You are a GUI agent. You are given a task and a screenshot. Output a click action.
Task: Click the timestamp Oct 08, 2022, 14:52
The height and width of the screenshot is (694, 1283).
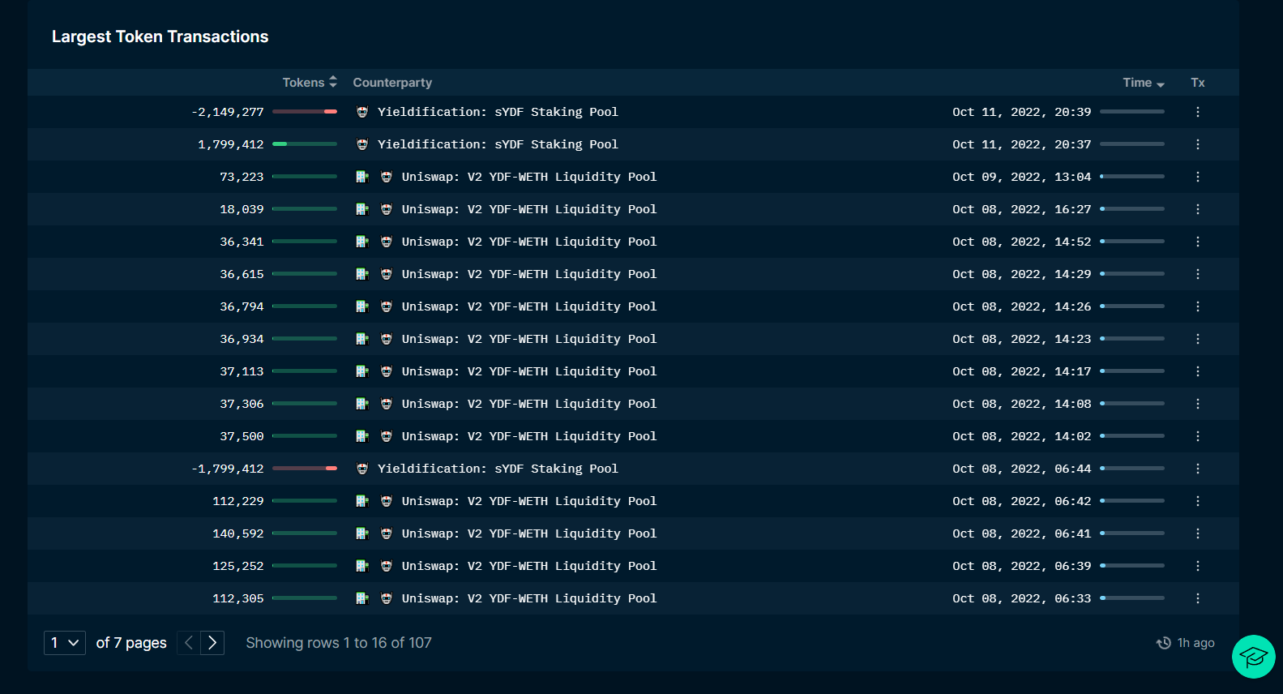1022,242
